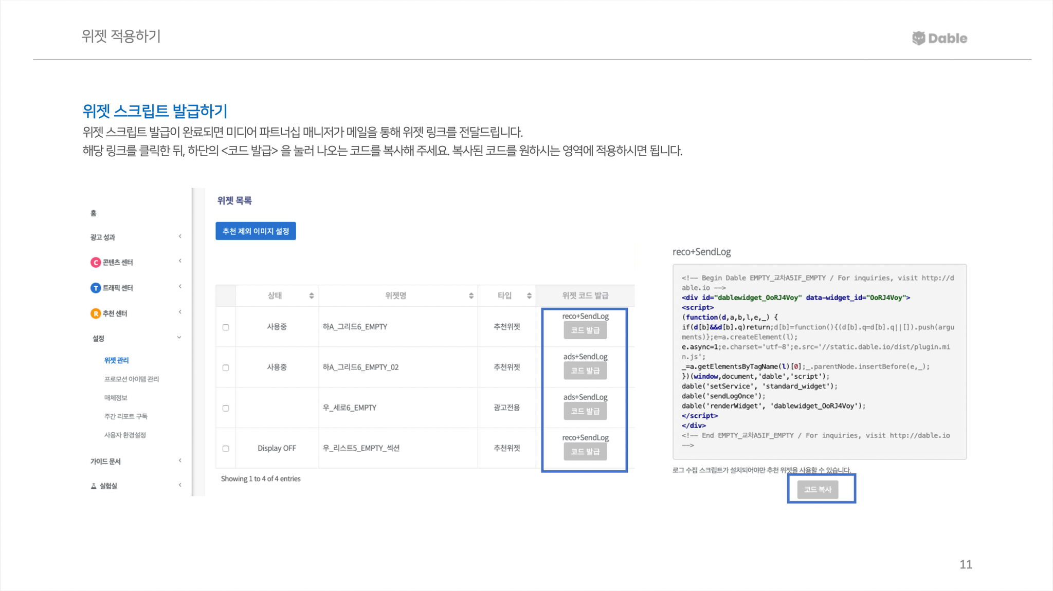
Task: Select 사용자 환경설정 in the sidebar
Action: (x=125, y=435)
